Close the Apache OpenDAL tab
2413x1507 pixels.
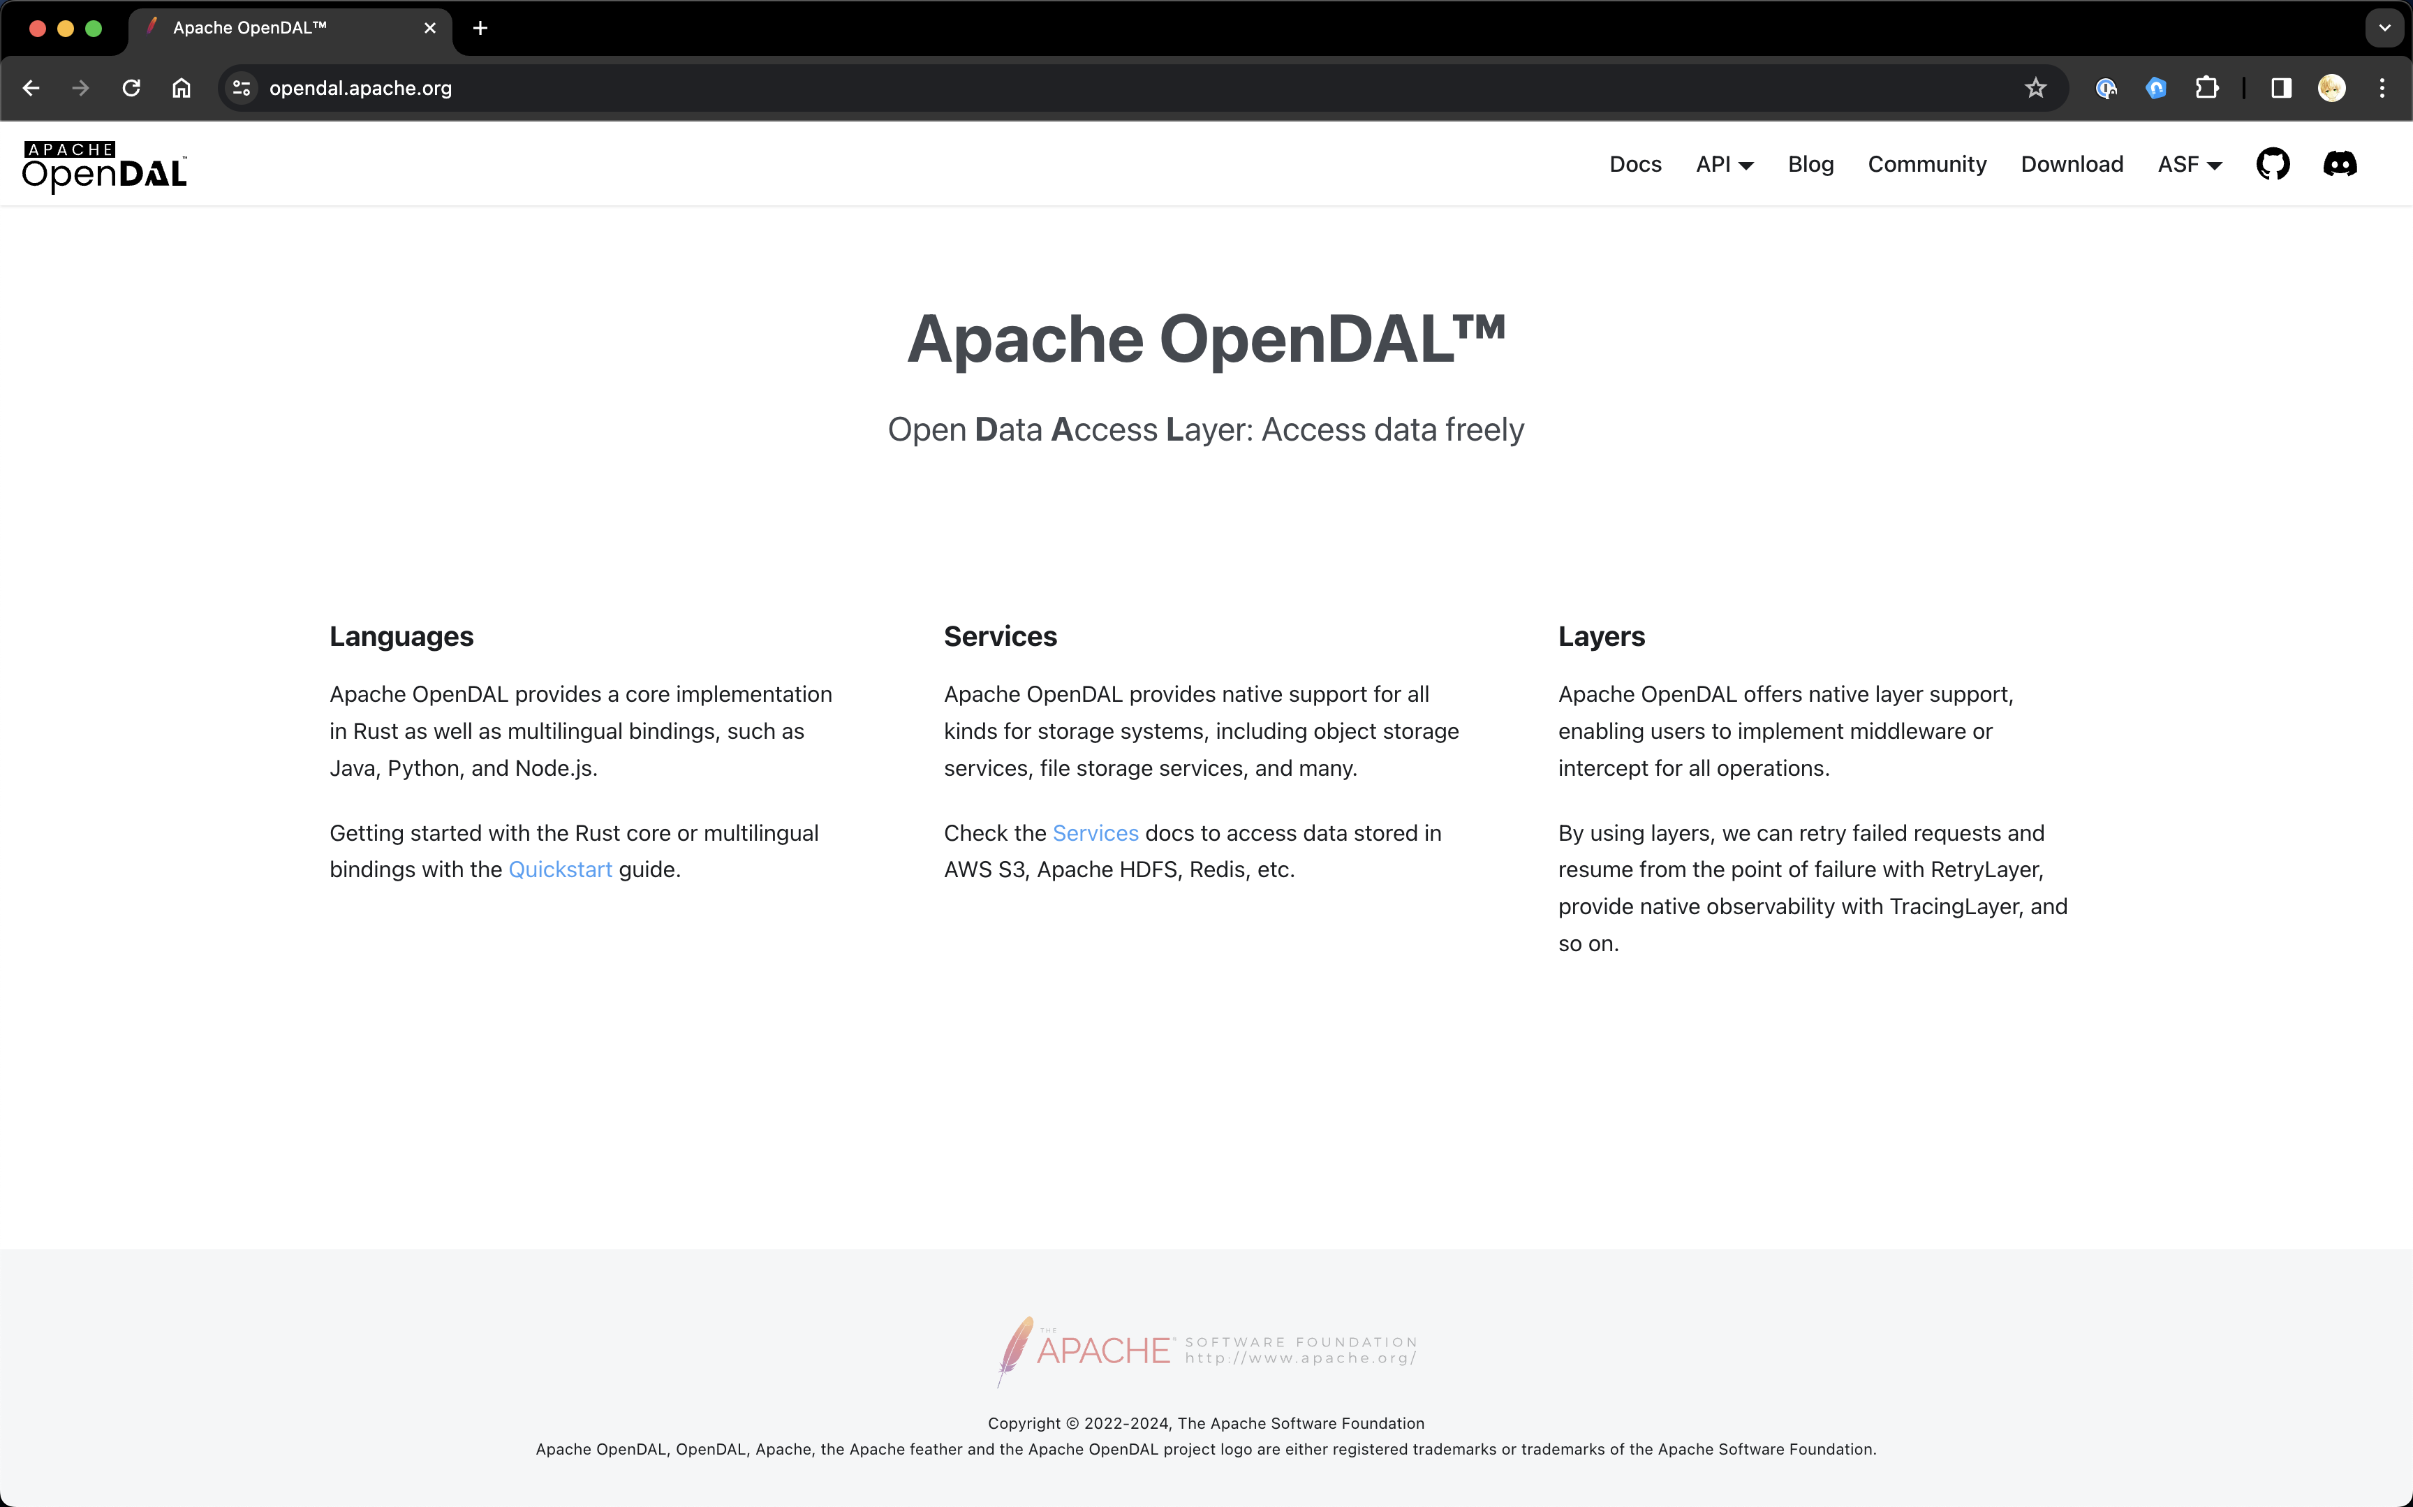[x=429, y=28]
